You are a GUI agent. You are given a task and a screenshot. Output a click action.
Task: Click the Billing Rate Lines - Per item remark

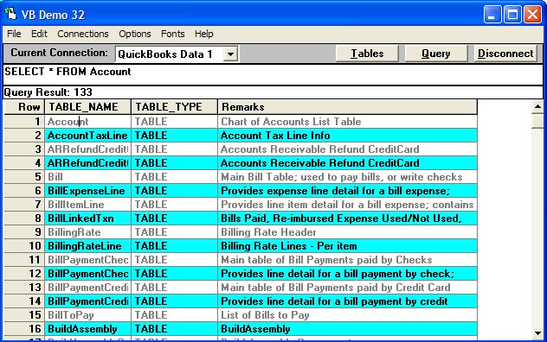point(347,246)
